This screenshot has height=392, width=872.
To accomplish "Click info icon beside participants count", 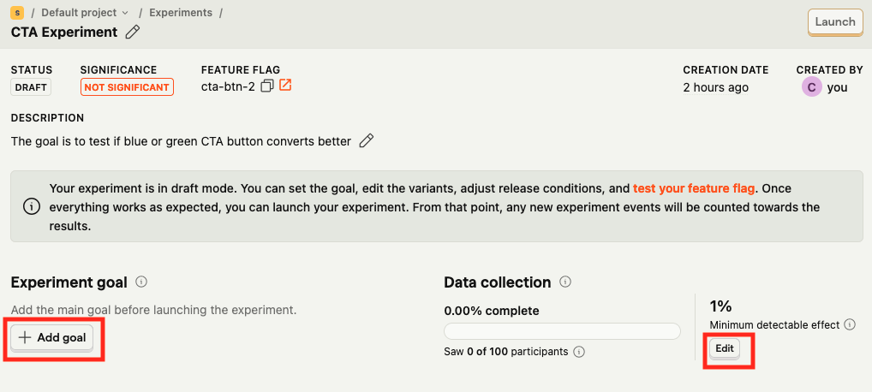I will pyautogui.click(x=579, y=352).
